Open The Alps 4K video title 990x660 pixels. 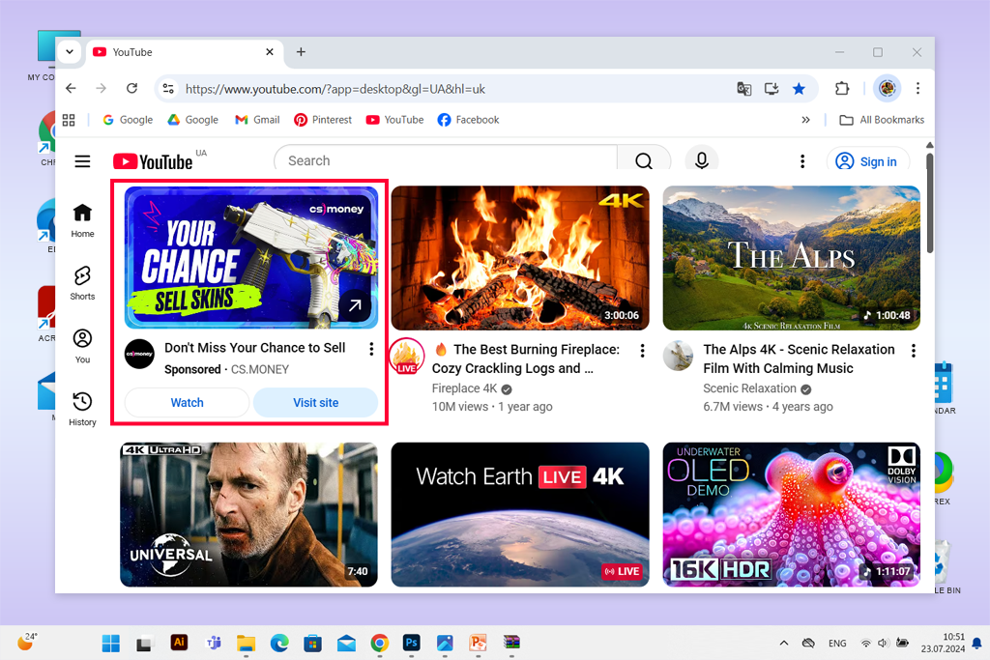(x=799, y=359)
